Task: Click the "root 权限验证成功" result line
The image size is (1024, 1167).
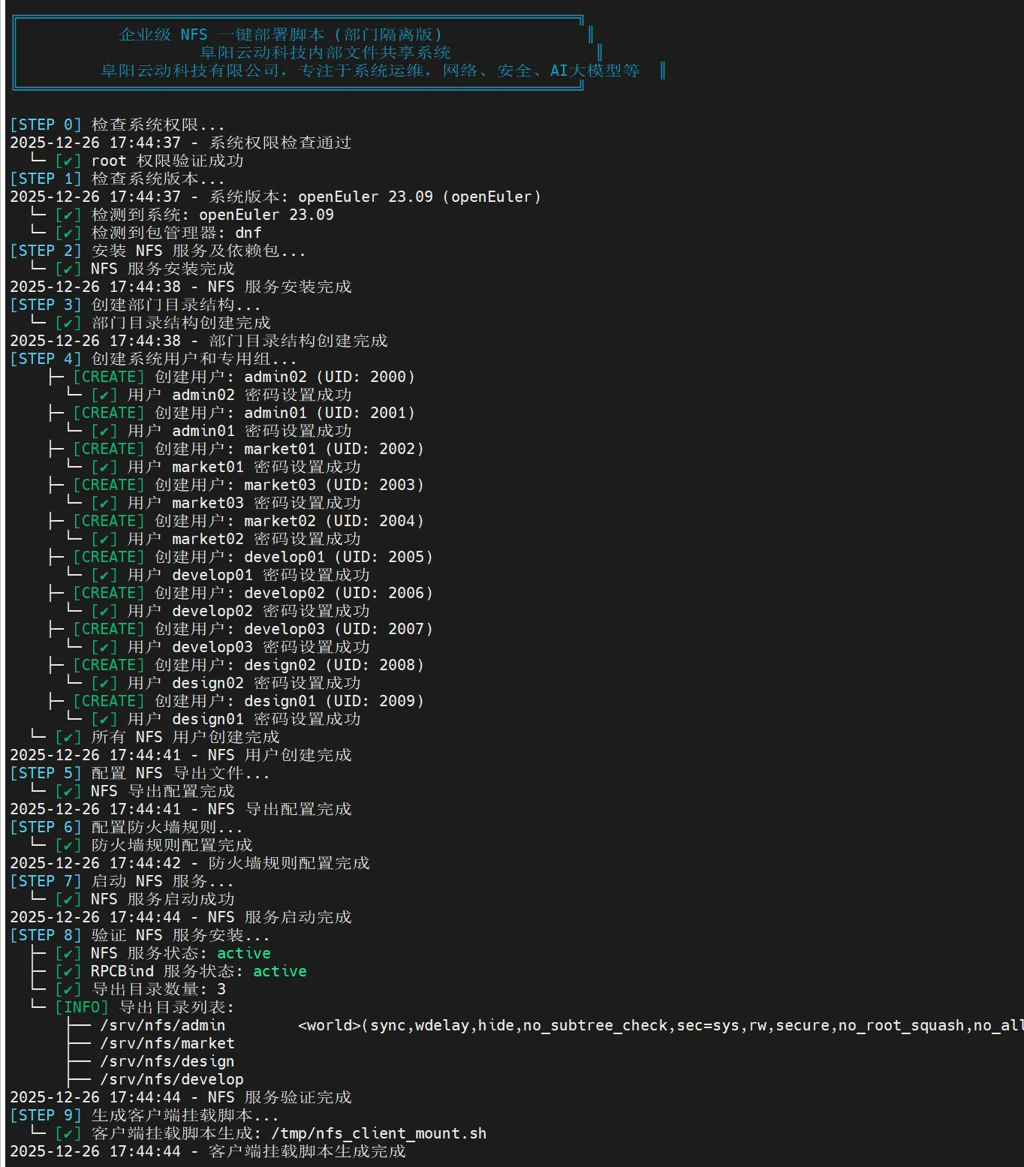Action: pos(167,161)
